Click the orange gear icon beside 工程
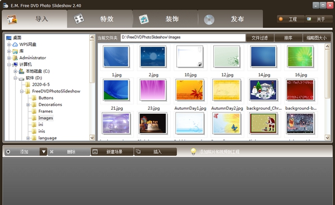 point(281,19)
